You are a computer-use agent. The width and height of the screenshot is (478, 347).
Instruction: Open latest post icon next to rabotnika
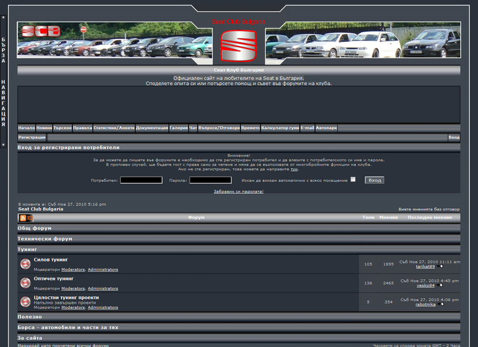[440, 305]
